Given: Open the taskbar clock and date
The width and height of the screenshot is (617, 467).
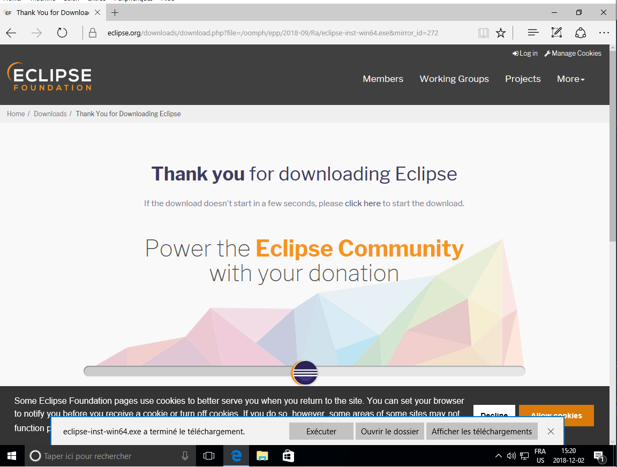Looking at the screenshot, I should pyautogui.click(x=568, y=456).
